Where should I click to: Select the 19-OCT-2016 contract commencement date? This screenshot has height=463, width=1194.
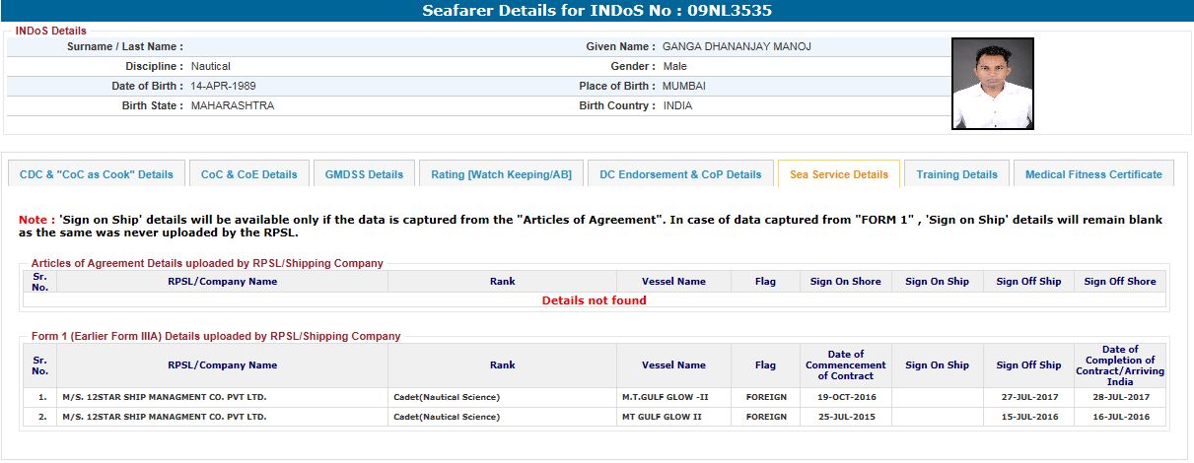point(845,397)
